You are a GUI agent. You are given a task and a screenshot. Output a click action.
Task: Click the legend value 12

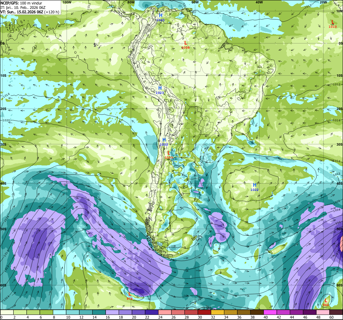pyautogui.click(x=81, y=317)
